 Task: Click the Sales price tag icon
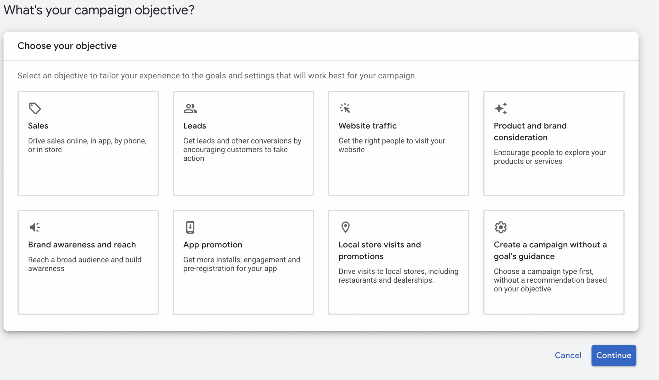point(35,108)
